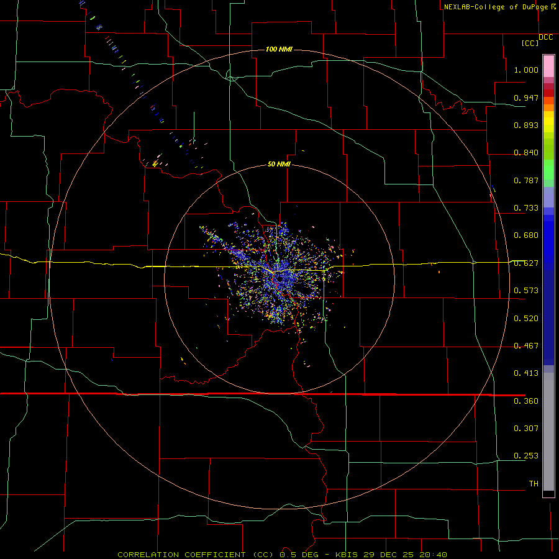Click the DCC product label

pyautogui.click(x=545, y=37)
